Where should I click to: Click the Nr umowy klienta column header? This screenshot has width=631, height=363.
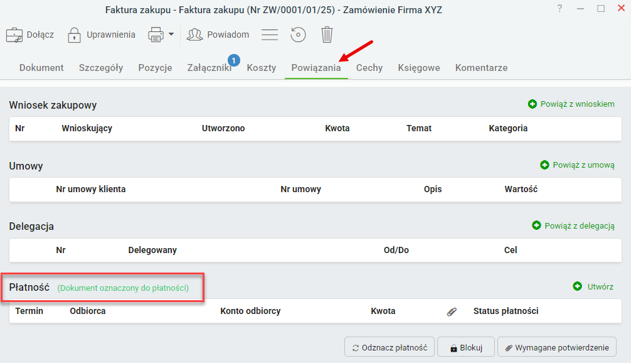click(91, 189)
